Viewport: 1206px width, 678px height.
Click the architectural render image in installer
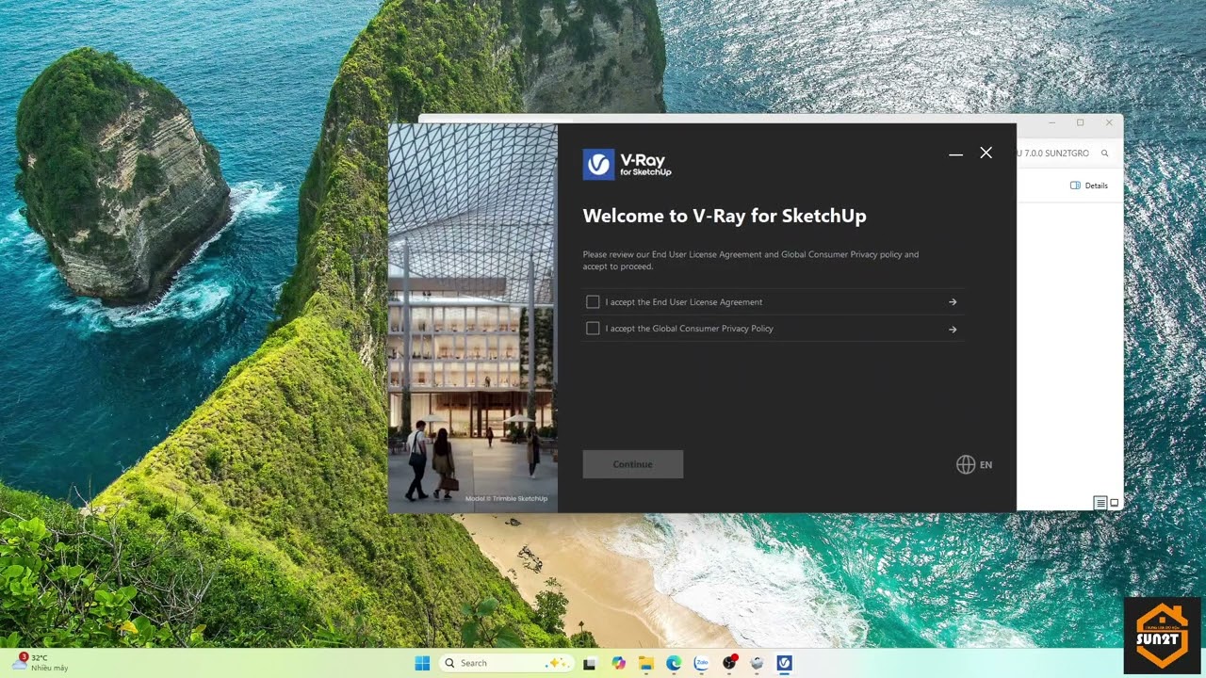tap(473, 318)
